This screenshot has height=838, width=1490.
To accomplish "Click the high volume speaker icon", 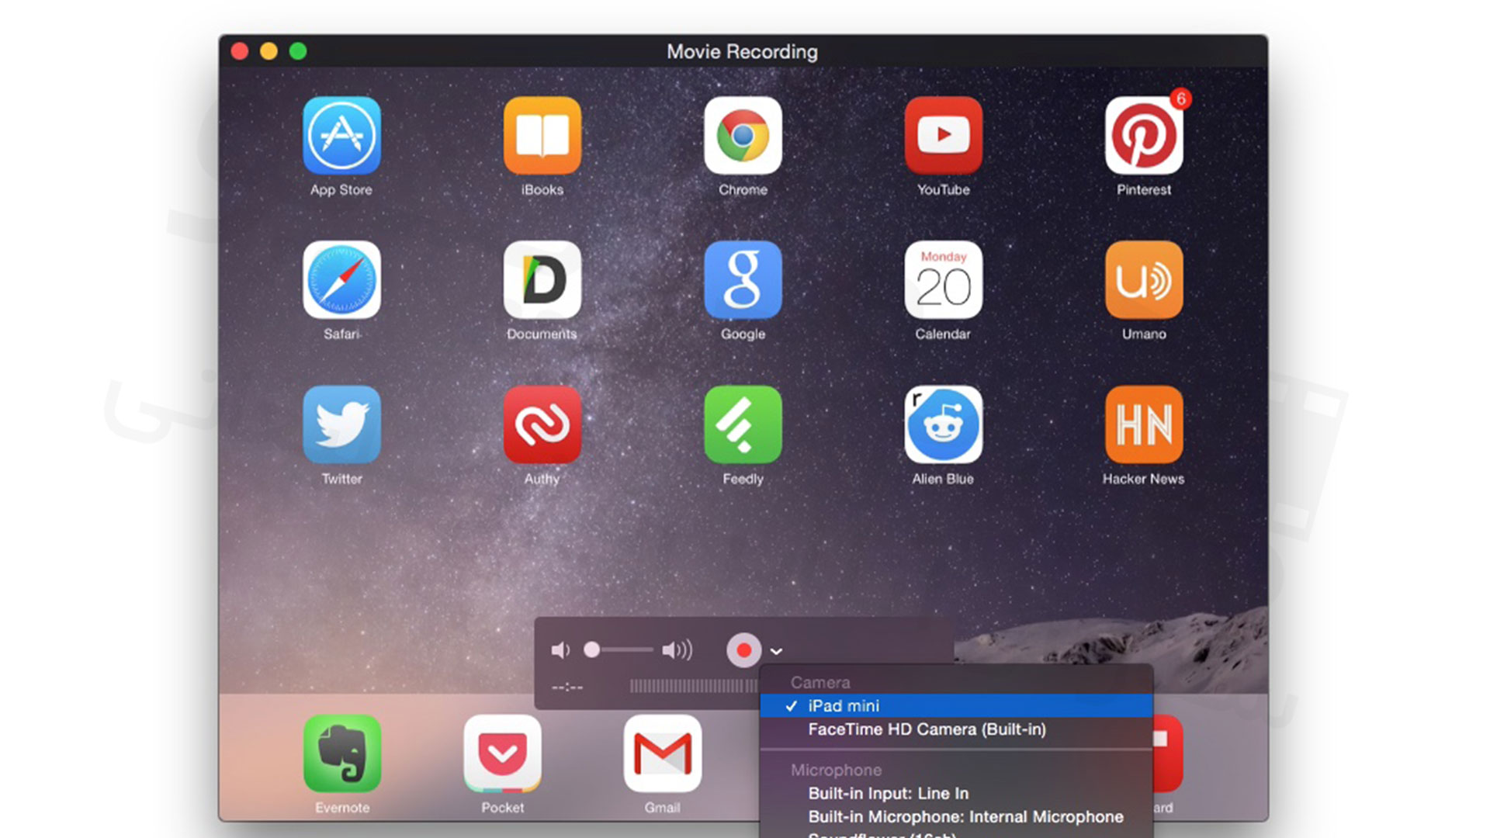I will [x=677, y=650].
